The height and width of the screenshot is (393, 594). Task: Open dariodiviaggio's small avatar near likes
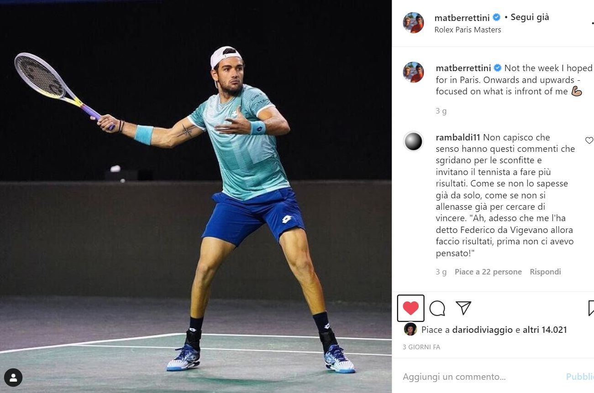coord(410,329)
